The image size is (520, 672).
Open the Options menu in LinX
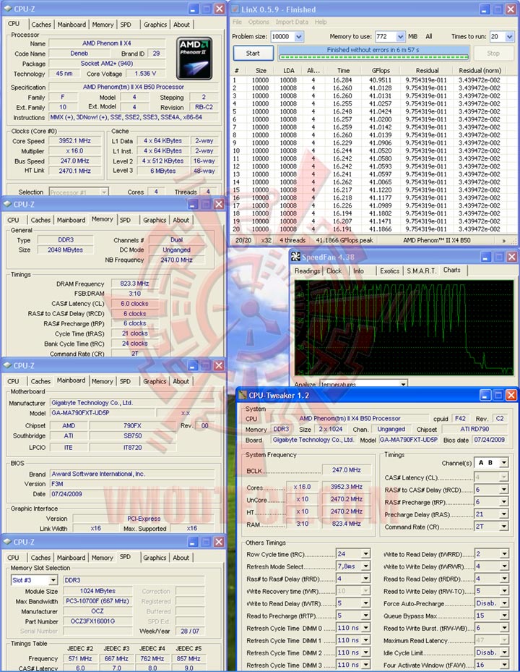pyautogui.click(x=259, y=22)
